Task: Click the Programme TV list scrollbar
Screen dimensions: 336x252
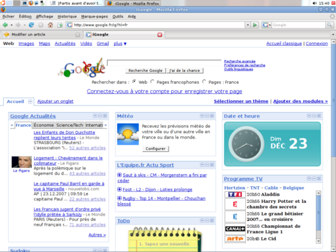Action: tap(318, 217)
